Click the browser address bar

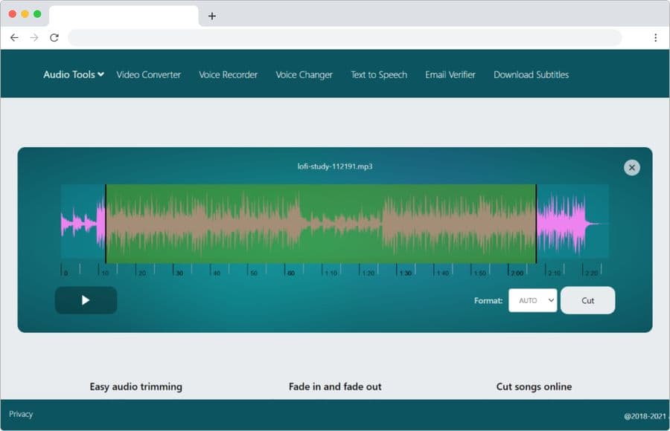click(x=344, y=38)
